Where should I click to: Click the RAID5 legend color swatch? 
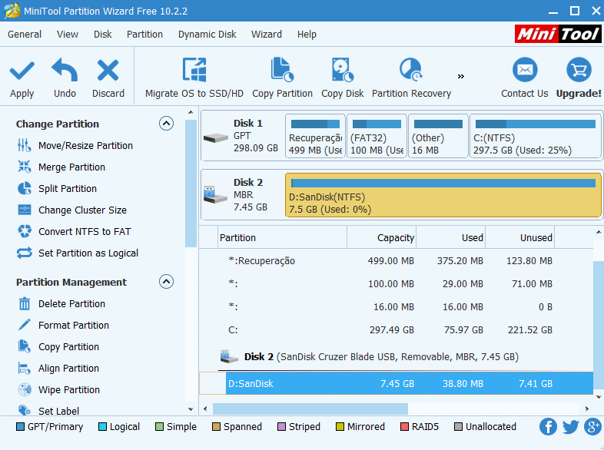pyautogui.click(x=404, y=427)
